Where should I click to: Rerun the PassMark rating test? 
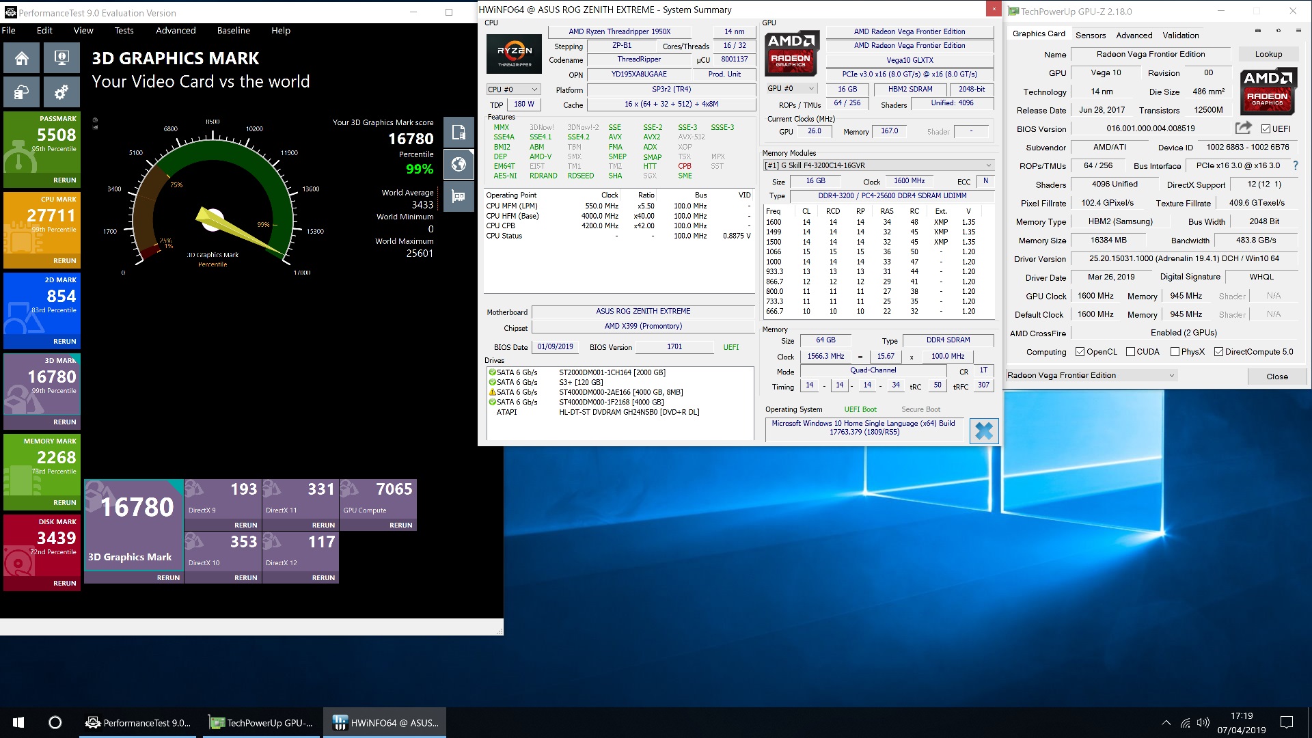[65, 180]
